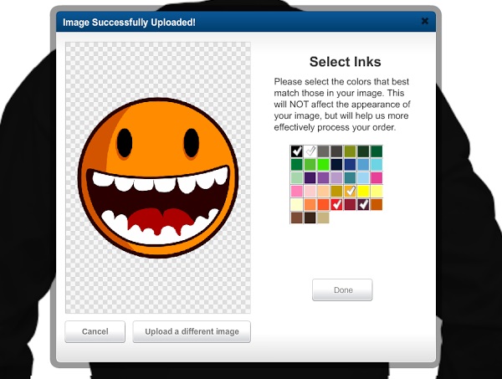Uncheck the dark plum ink swatch
Viewport: 502px width, 379px height.
(x=364, y=204)
